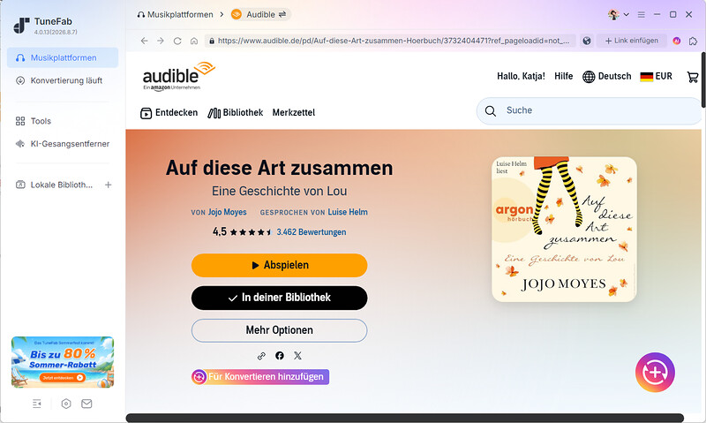Click Musikplattformen breadcrumb
The width and height of the screenshot is (706, 423).
point(175,14)
